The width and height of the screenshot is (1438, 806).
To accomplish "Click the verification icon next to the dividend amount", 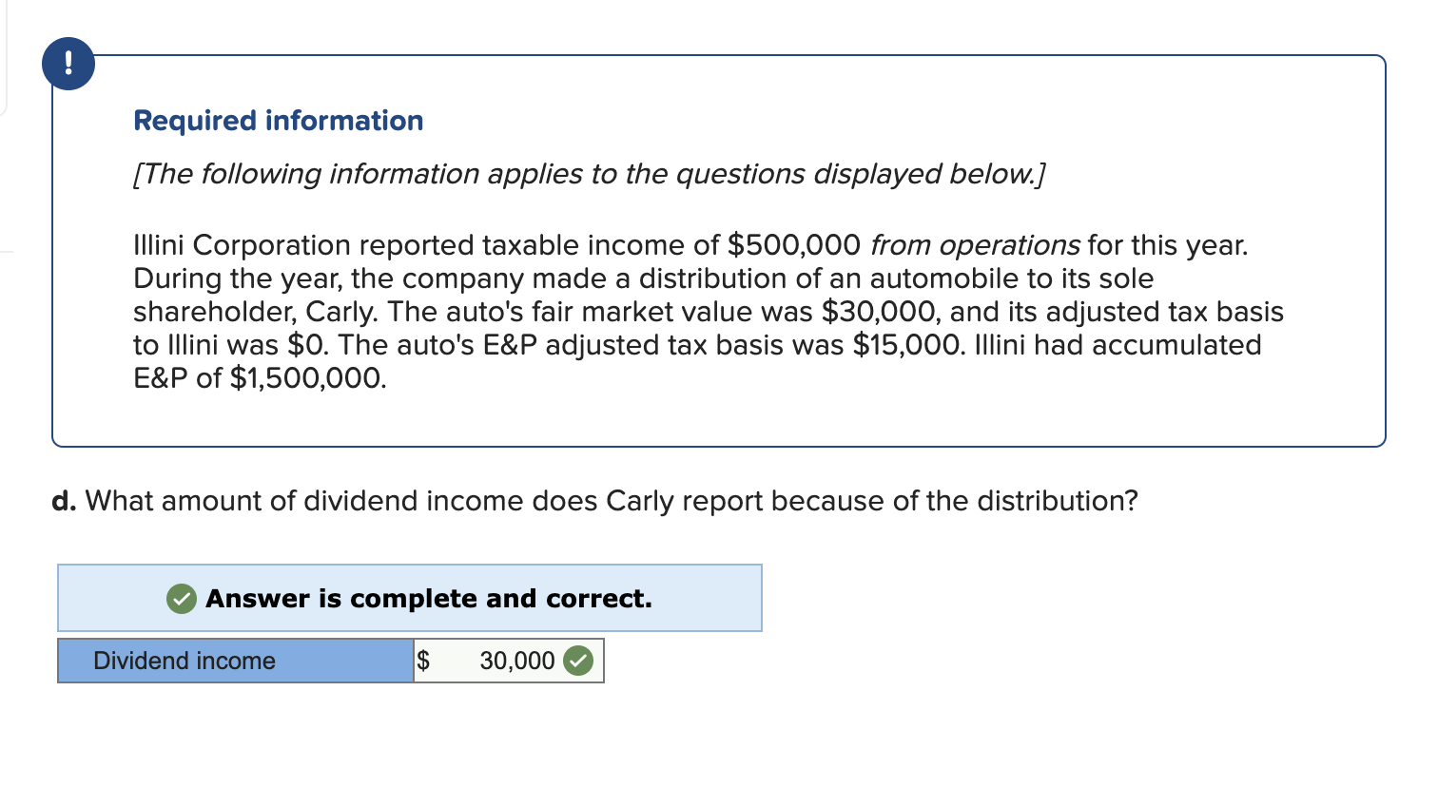I will (x=578, y=661).
